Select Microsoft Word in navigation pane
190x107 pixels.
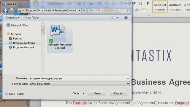(x=20, y=25)
